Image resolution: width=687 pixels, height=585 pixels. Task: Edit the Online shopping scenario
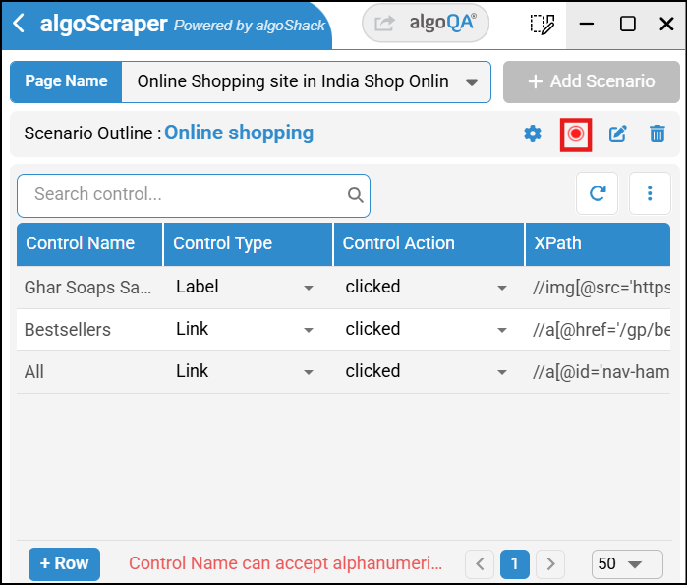click(618, 133)
